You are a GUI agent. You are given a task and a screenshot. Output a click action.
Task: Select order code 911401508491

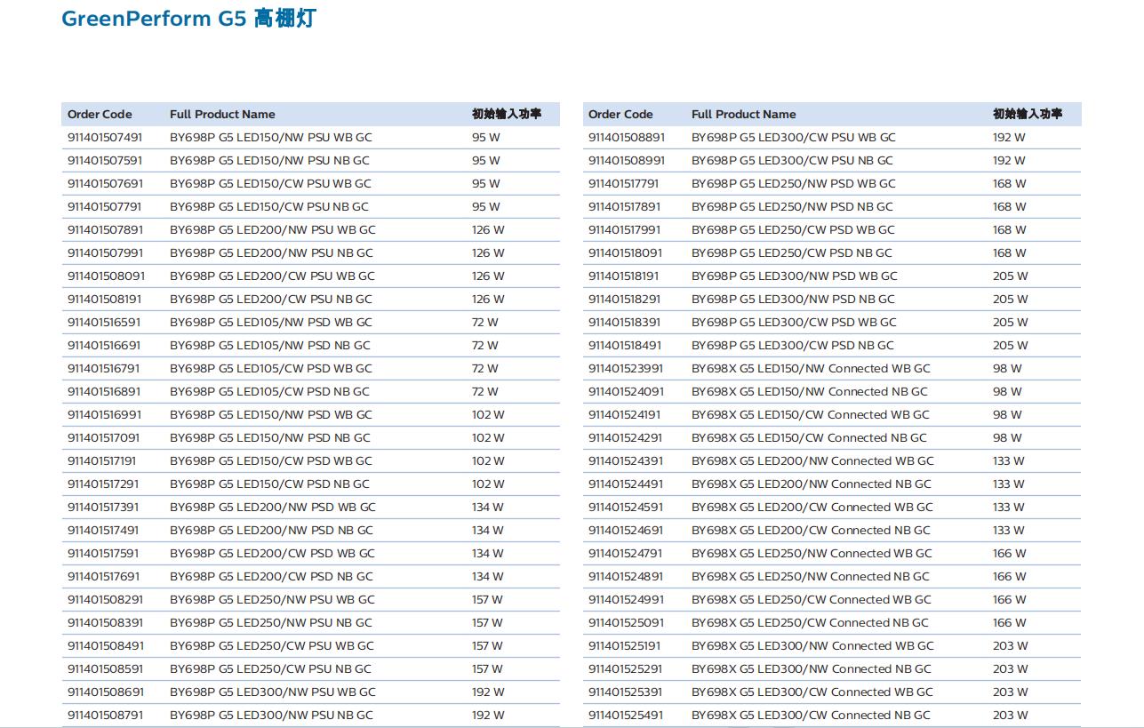pyautogui.click(x=105, y=646)
